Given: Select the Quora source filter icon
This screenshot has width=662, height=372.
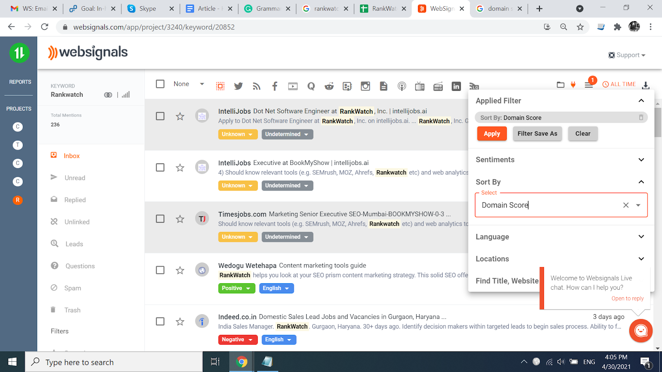Looking at the screenshot, I should pos(311,86).
